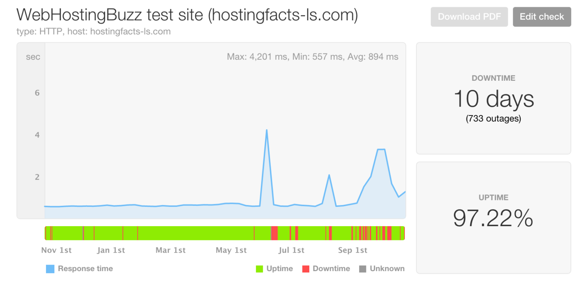The width and height of the screenshot is (580, 302).
Task: Open the Downtime 10 days panel
Action: tap(494, 99)
